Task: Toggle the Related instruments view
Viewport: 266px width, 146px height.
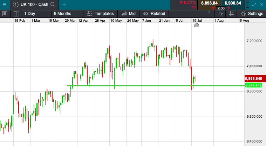Action: (x=154, y=14)
